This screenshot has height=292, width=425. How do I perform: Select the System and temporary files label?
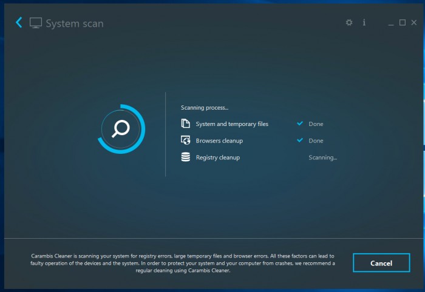232,124
